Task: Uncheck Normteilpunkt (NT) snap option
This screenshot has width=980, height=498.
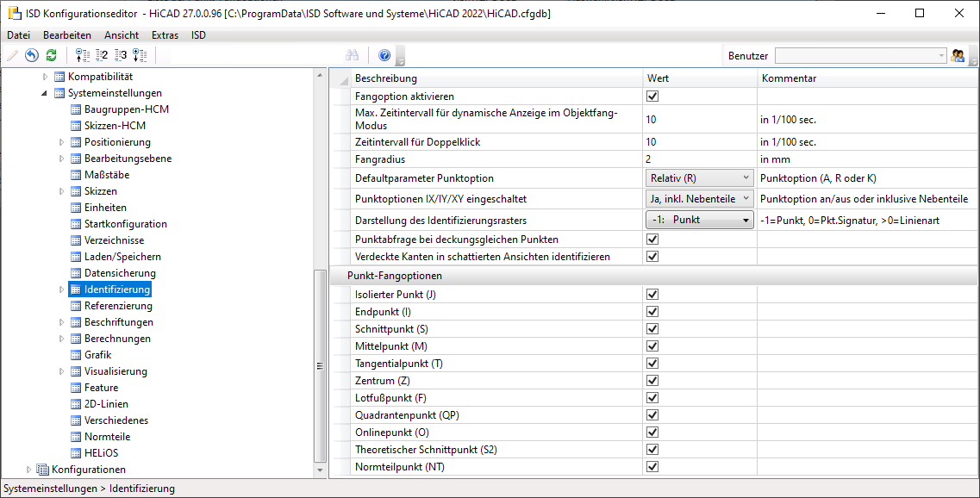Action: point(652,467)
